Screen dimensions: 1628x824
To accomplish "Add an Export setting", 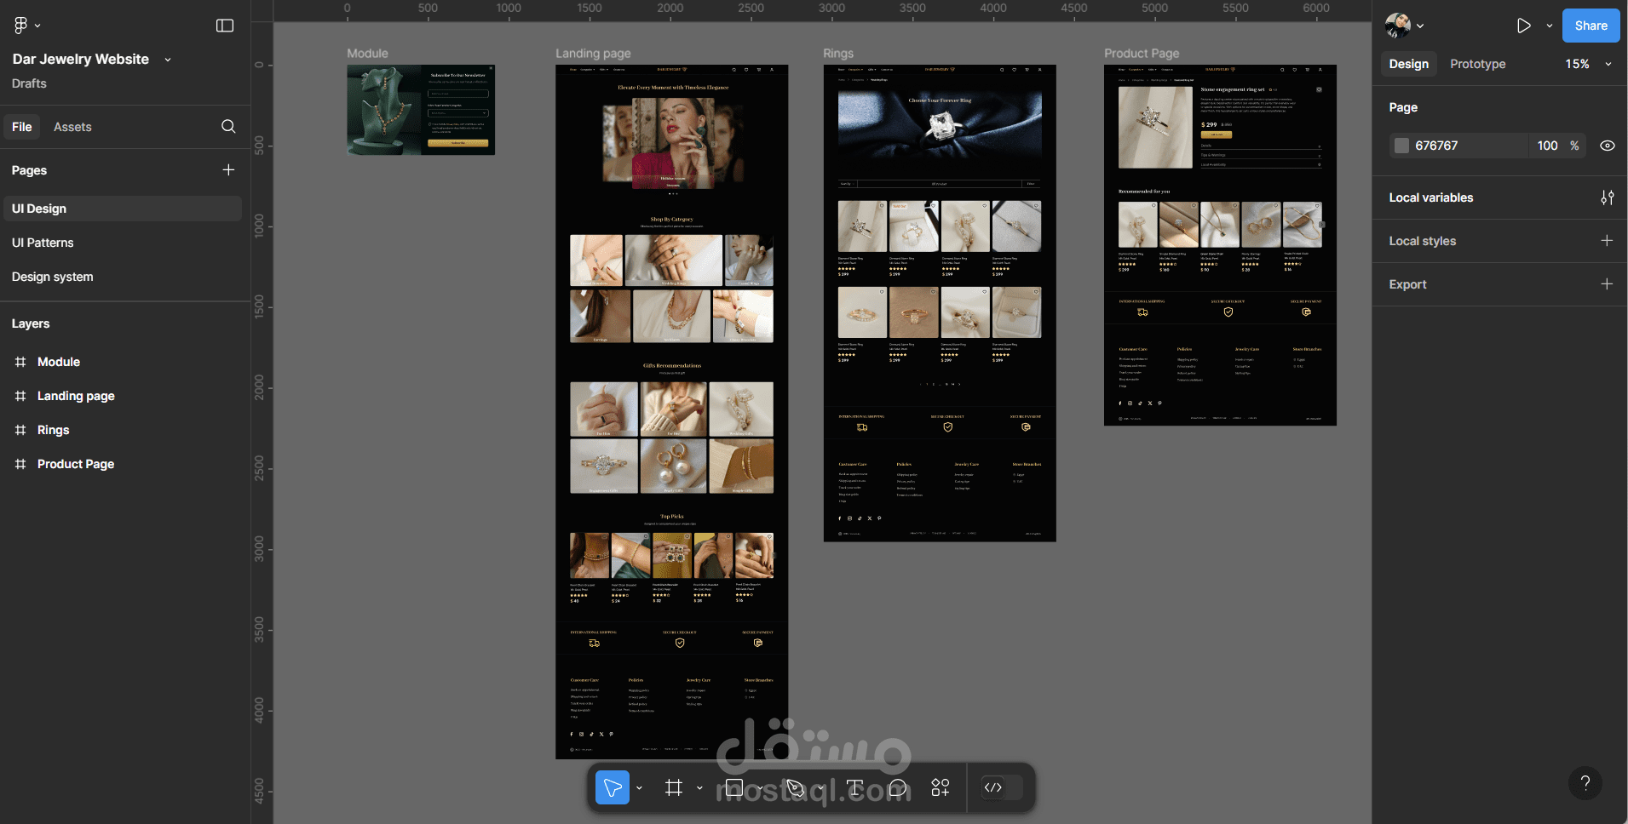I will click(1608, 284).
